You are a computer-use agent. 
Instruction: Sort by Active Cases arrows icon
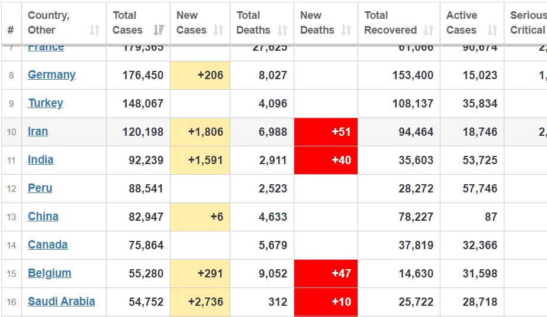(492, 30)
